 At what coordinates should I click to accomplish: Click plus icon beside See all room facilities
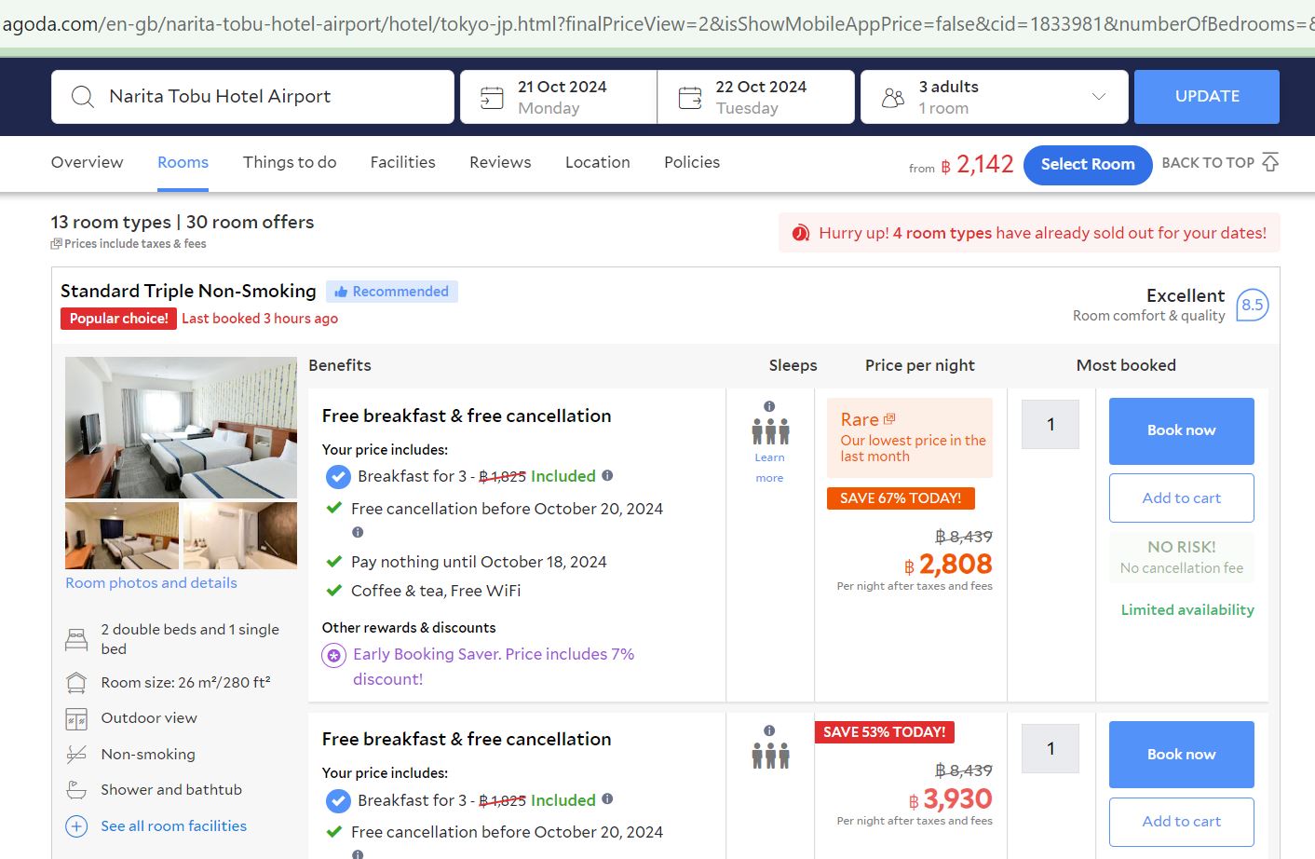tap(76, 826)
